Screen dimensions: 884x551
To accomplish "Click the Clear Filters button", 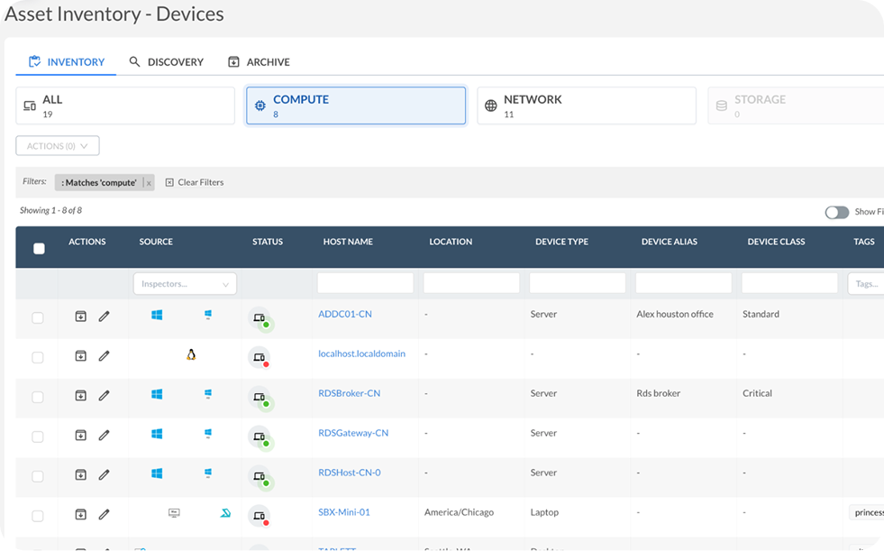I will pos(195,182).
